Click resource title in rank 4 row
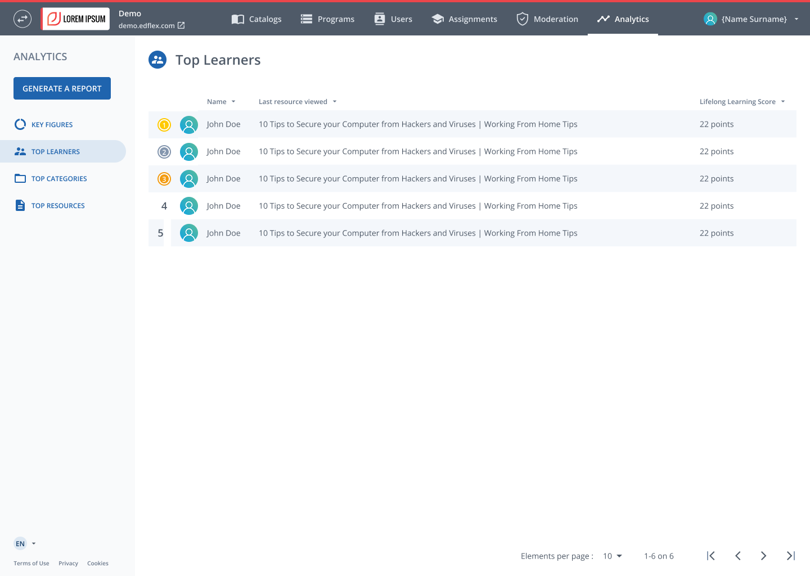The height and width of the screenshot is (576, 810). 418,206
